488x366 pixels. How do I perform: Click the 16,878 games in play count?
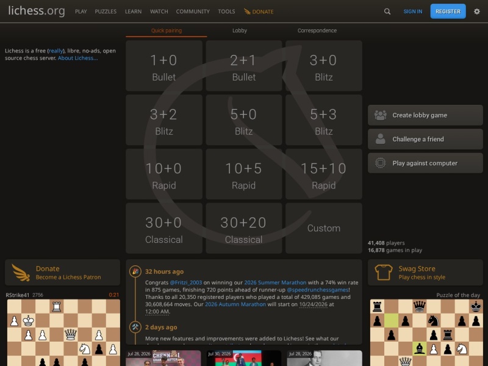pyautogui.click(x=395, y=250)
